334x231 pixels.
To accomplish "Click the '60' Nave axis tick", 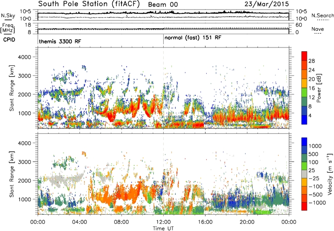I will click(299, 25).
